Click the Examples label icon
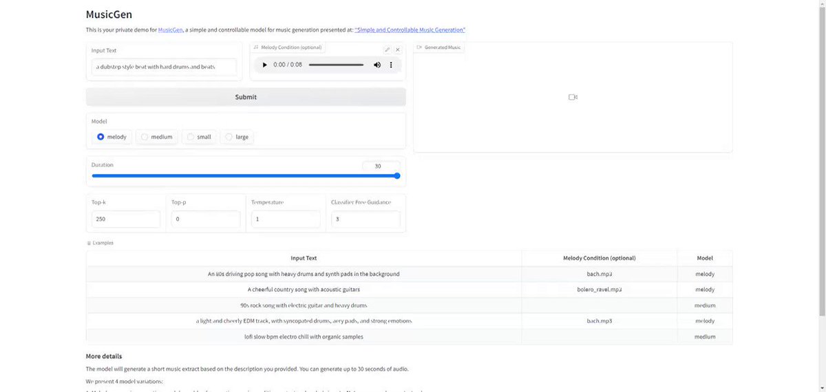This screenshot has height=392, width=826. (89, 243)
